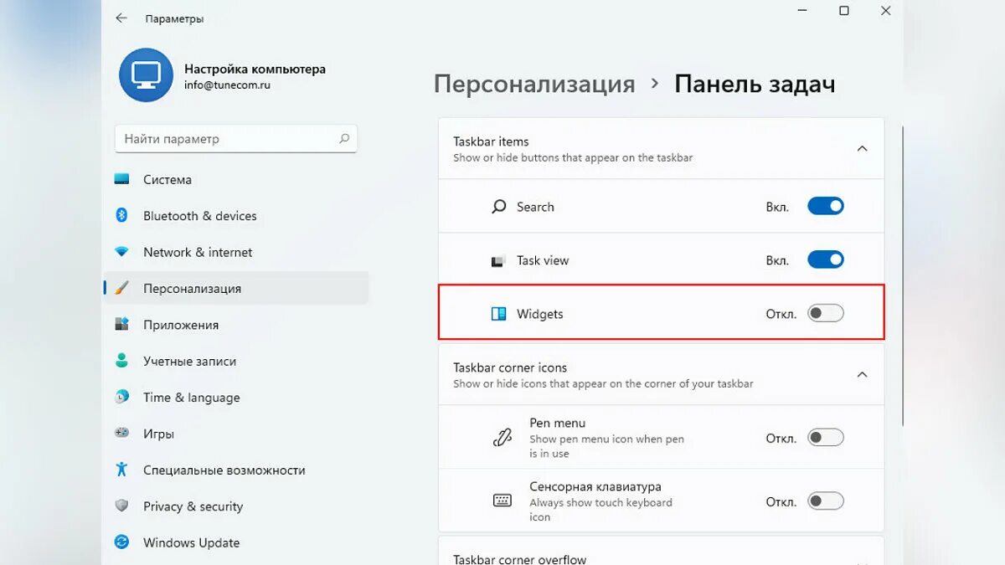Click the blue monitor account avatar
The image size is (1005, 565).
146,74
